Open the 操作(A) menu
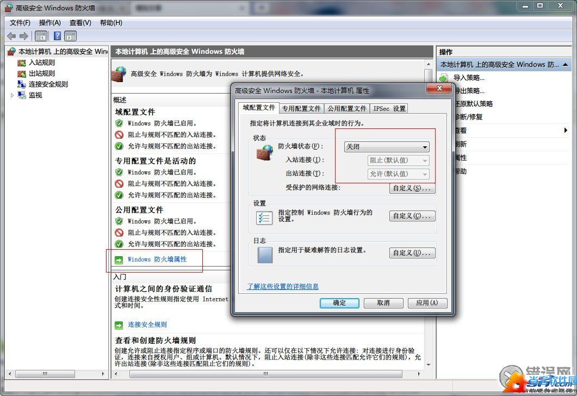577x396 pixels. coord(50,23)
